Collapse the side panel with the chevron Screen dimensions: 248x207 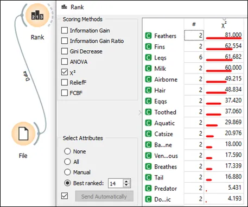click(140, 112)
